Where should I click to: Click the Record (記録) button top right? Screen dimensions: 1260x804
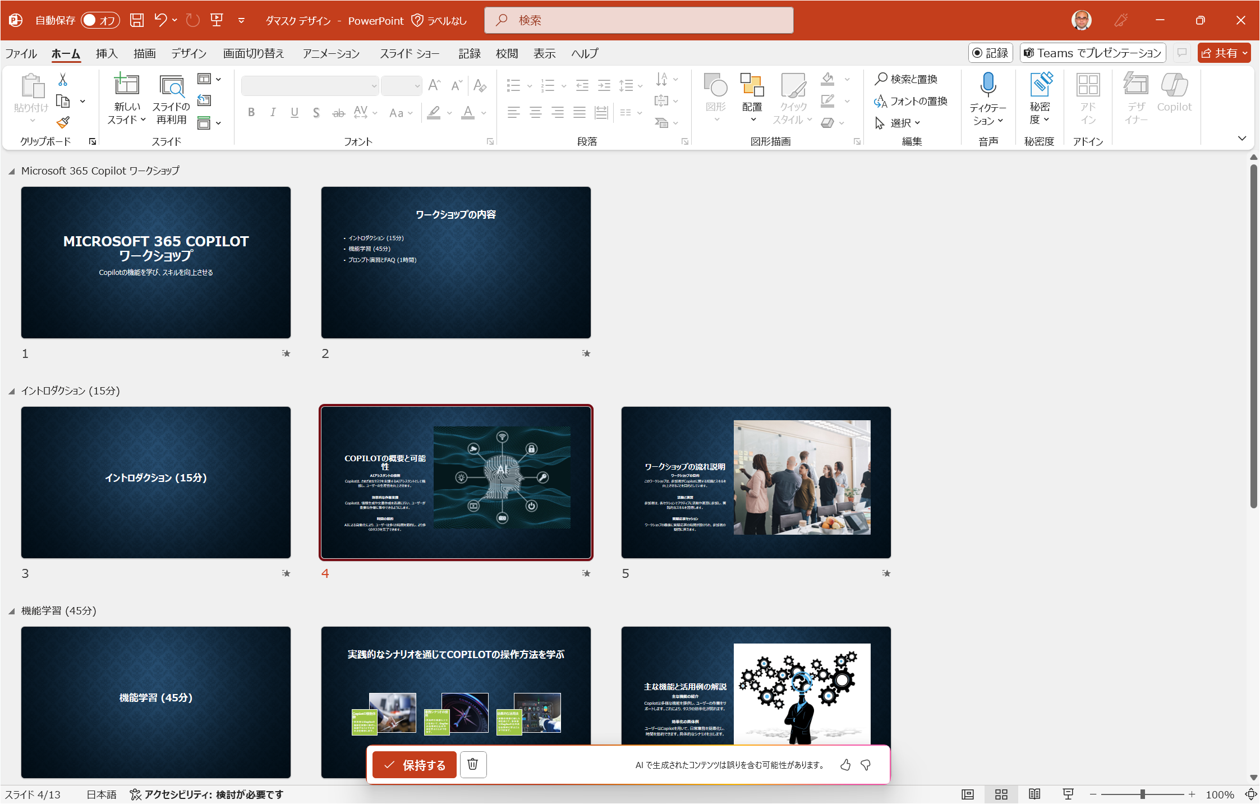[990, 53]
